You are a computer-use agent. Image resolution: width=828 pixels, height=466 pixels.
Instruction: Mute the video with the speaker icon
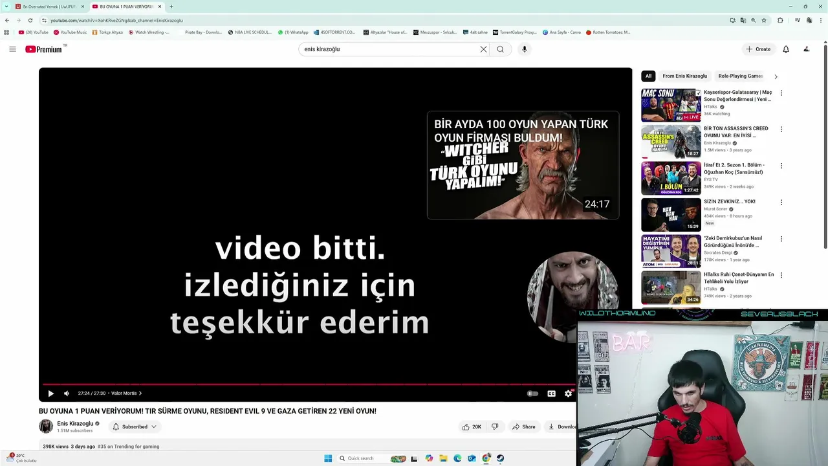[67, 394]
